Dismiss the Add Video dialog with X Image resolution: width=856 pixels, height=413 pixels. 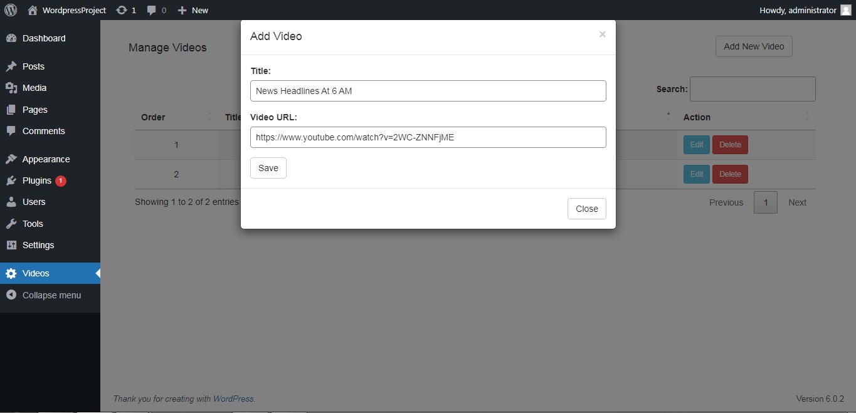[602, 34]
